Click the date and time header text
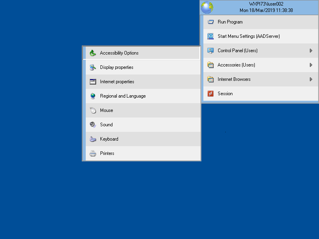Viewport: 319px width, 239px height. pos(266,10)
